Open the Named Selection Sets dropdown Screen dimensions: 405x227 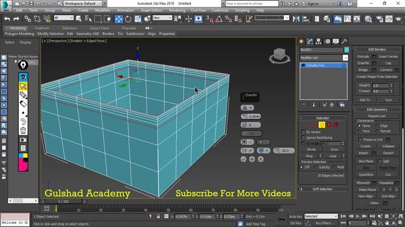pyautogui.click(x=287, y=18)
